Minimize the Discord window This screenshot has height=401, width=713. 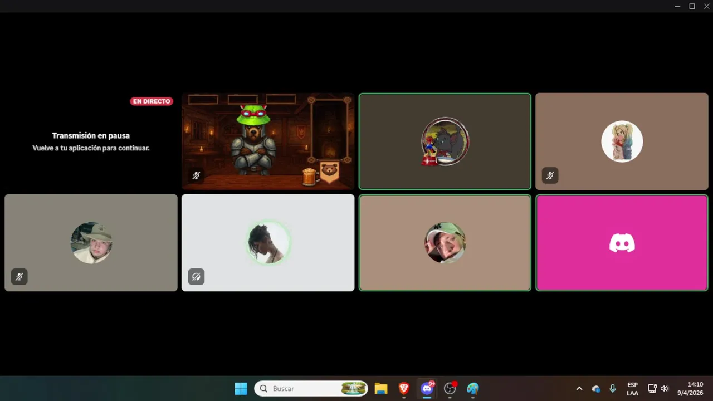677,6
